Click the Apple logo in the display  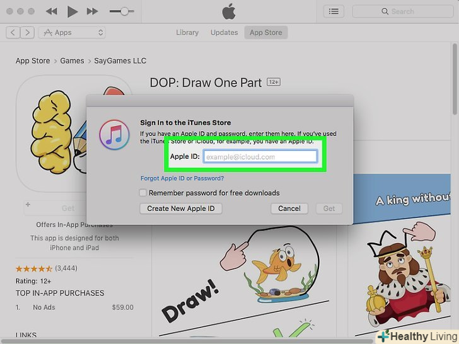pyautogui.click(x=229, y=12)
